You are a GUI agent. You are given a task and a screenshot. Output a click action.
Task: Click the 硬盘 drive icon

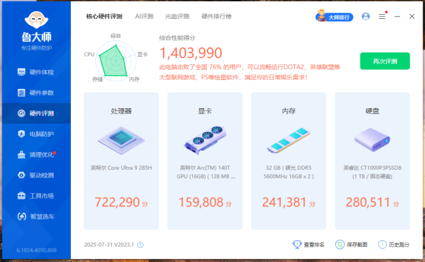pos(372,140)
